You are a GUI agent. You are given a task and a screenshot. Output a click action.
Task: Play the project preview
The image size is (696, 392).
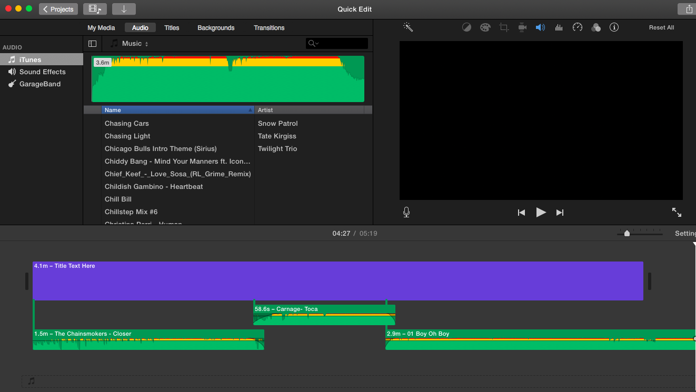coord(541,212)
